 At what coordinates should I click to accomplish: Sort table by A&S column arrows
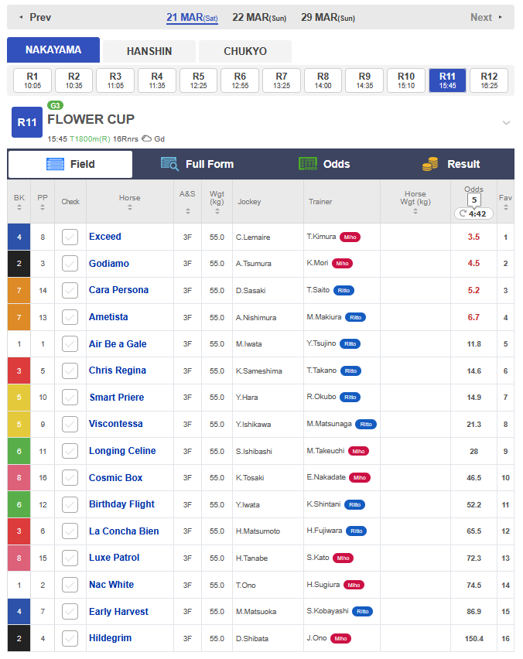(x=188, y=211)
